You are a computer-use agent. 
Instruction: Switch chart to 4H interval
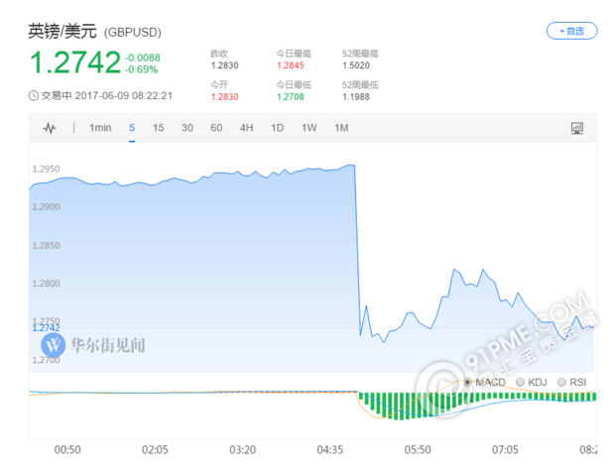point(247,128)
